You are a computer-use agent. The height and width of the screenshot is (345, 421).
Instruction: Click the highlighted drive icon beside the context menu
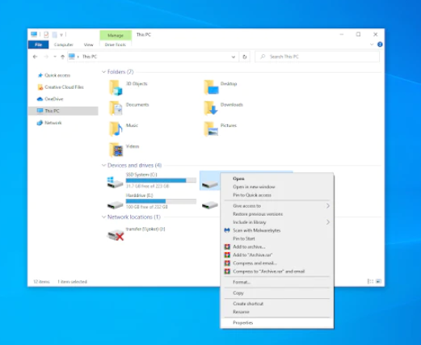click(210, 184)
